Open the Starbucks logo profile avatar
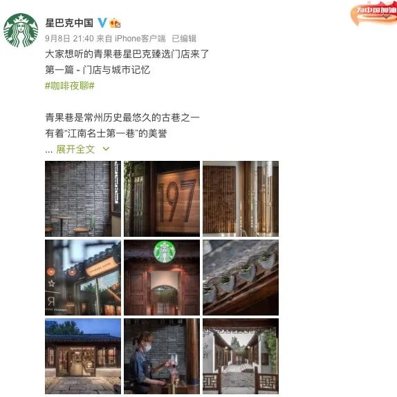Image resolution: width=397 pixels, height=397 pixels. pos(21,30)
